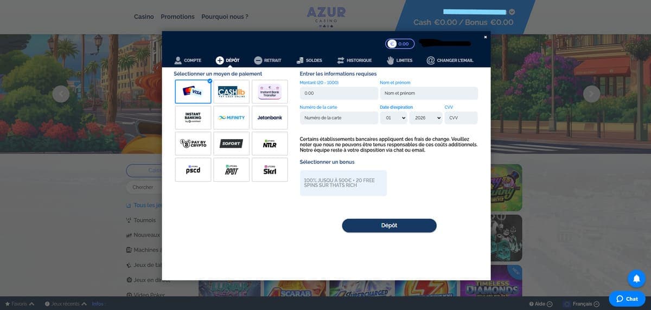Select the 100% bonus offer box

(343, 183)
